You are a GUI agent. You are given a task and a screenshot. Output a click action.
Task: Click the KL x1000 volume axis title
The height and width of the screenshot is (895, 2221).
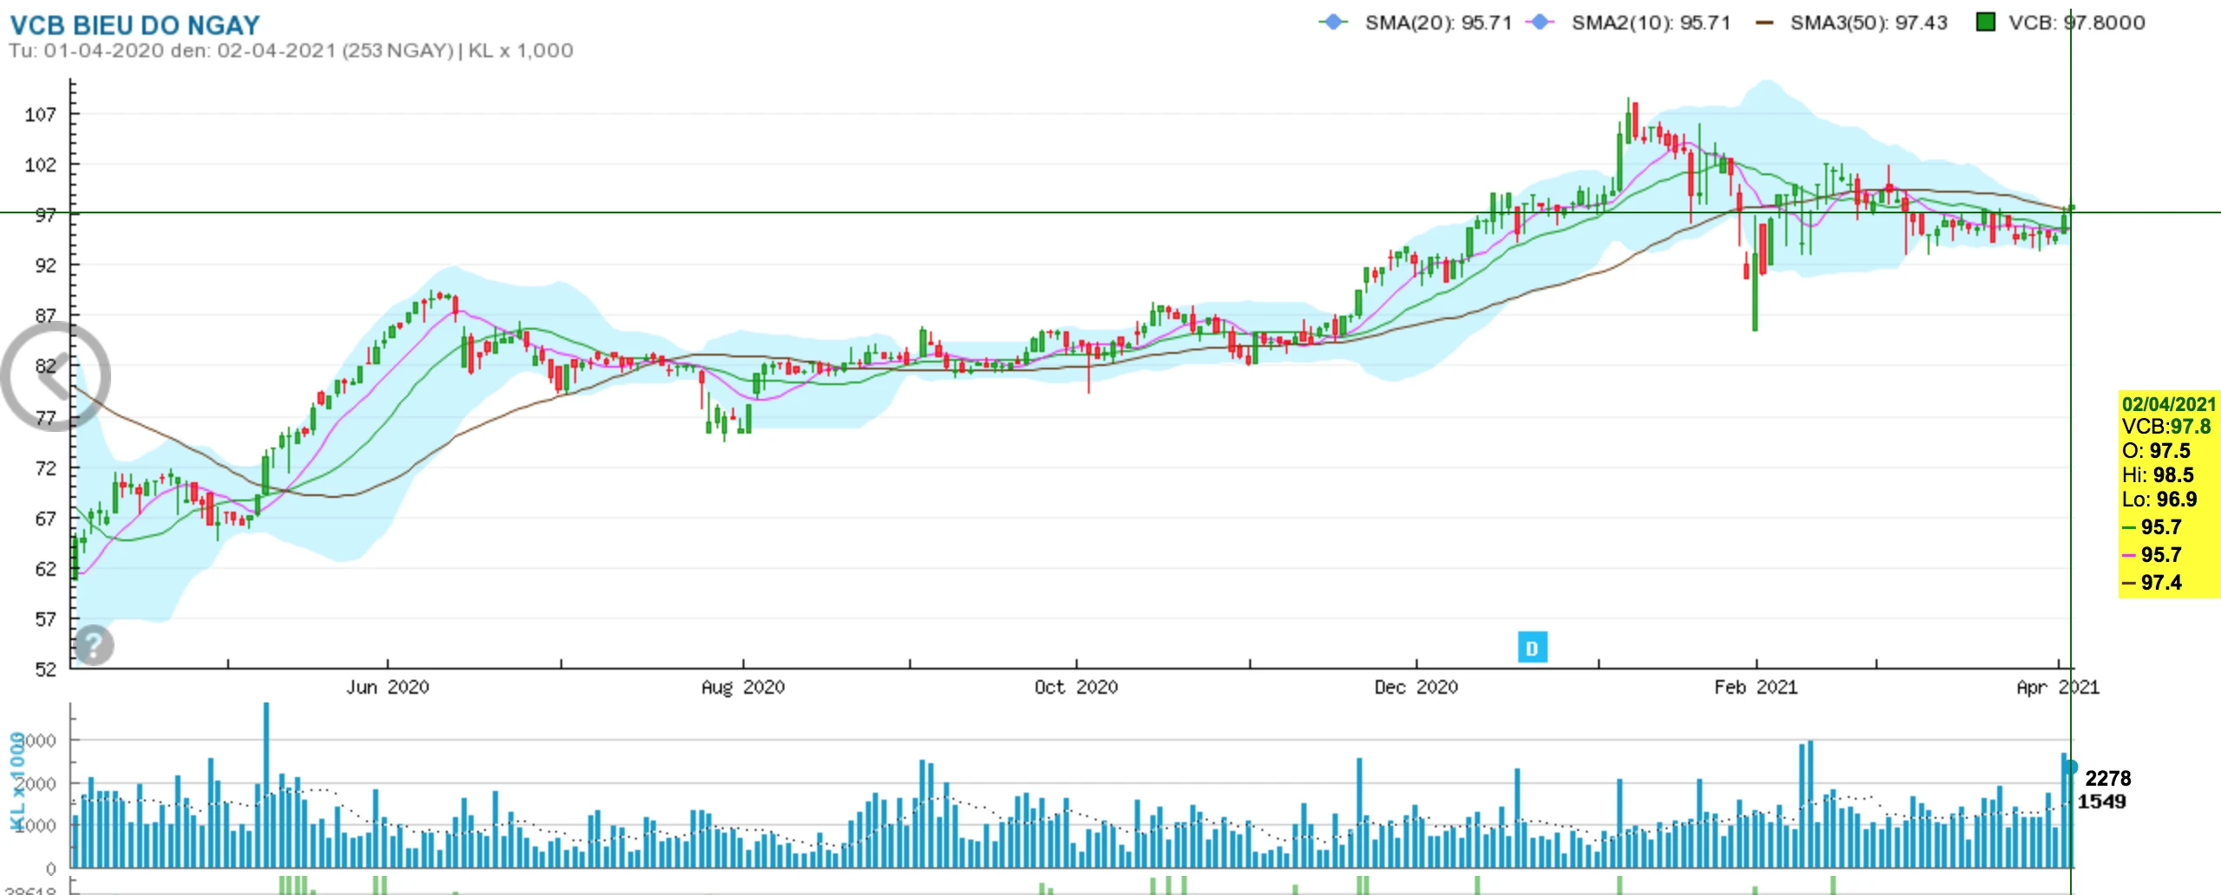[16, 781]
